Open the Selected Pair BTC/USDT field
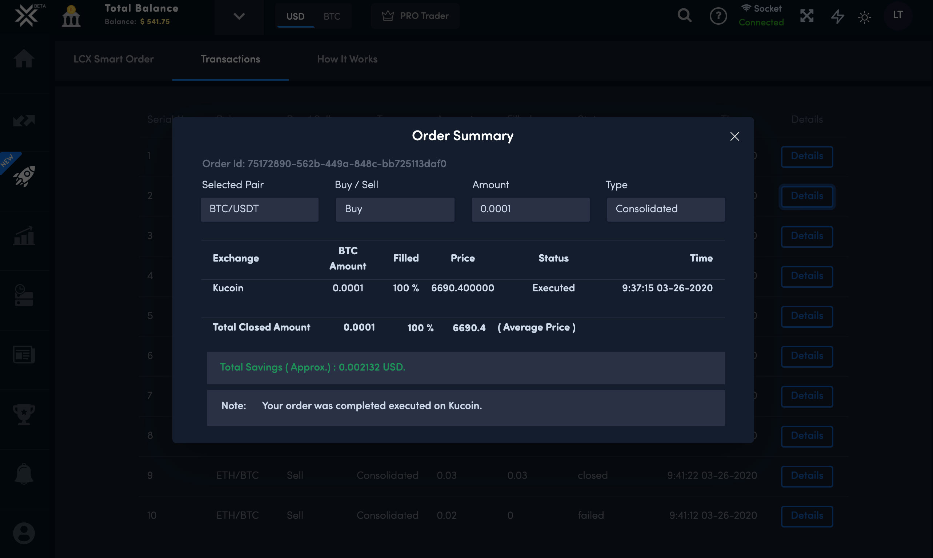The height and width of the screenshot is (558, 933). coord(259,210)
